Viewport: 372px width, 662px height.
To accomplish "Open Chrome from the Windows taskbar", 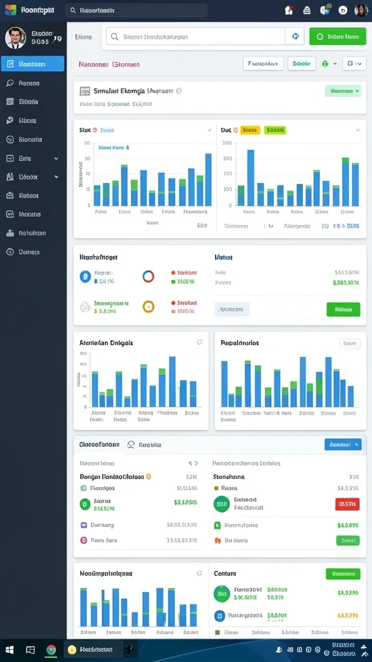I will (51, 650).
